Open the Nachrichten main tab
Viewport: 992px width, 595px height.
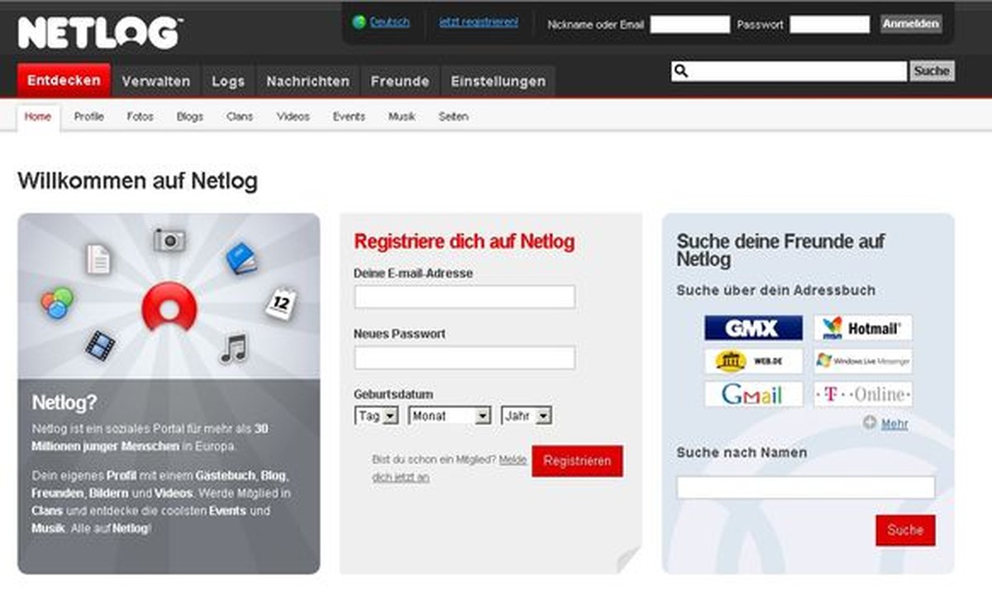click(308, 81)
